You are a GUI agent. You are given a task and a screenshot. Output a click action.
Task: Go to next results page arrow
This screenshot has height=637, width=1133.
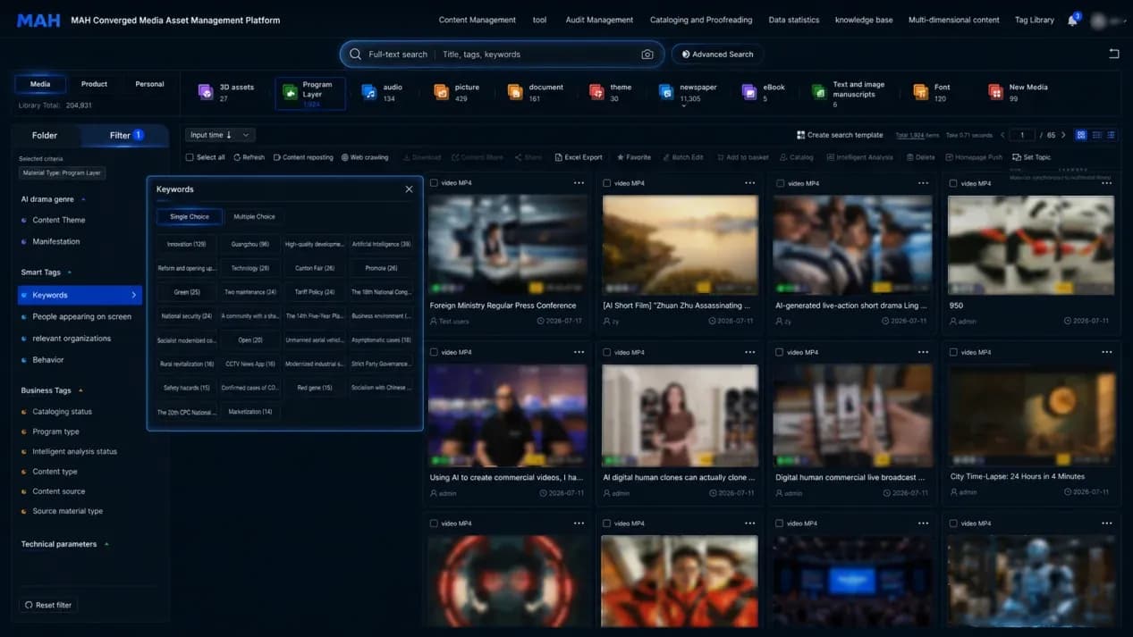click(1063, 135)
